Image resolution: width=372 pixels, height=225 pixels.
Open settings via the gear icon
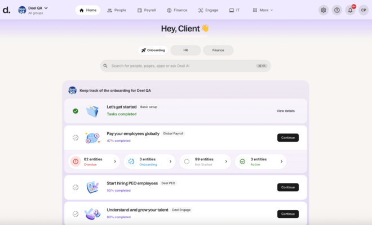[324, 10]
